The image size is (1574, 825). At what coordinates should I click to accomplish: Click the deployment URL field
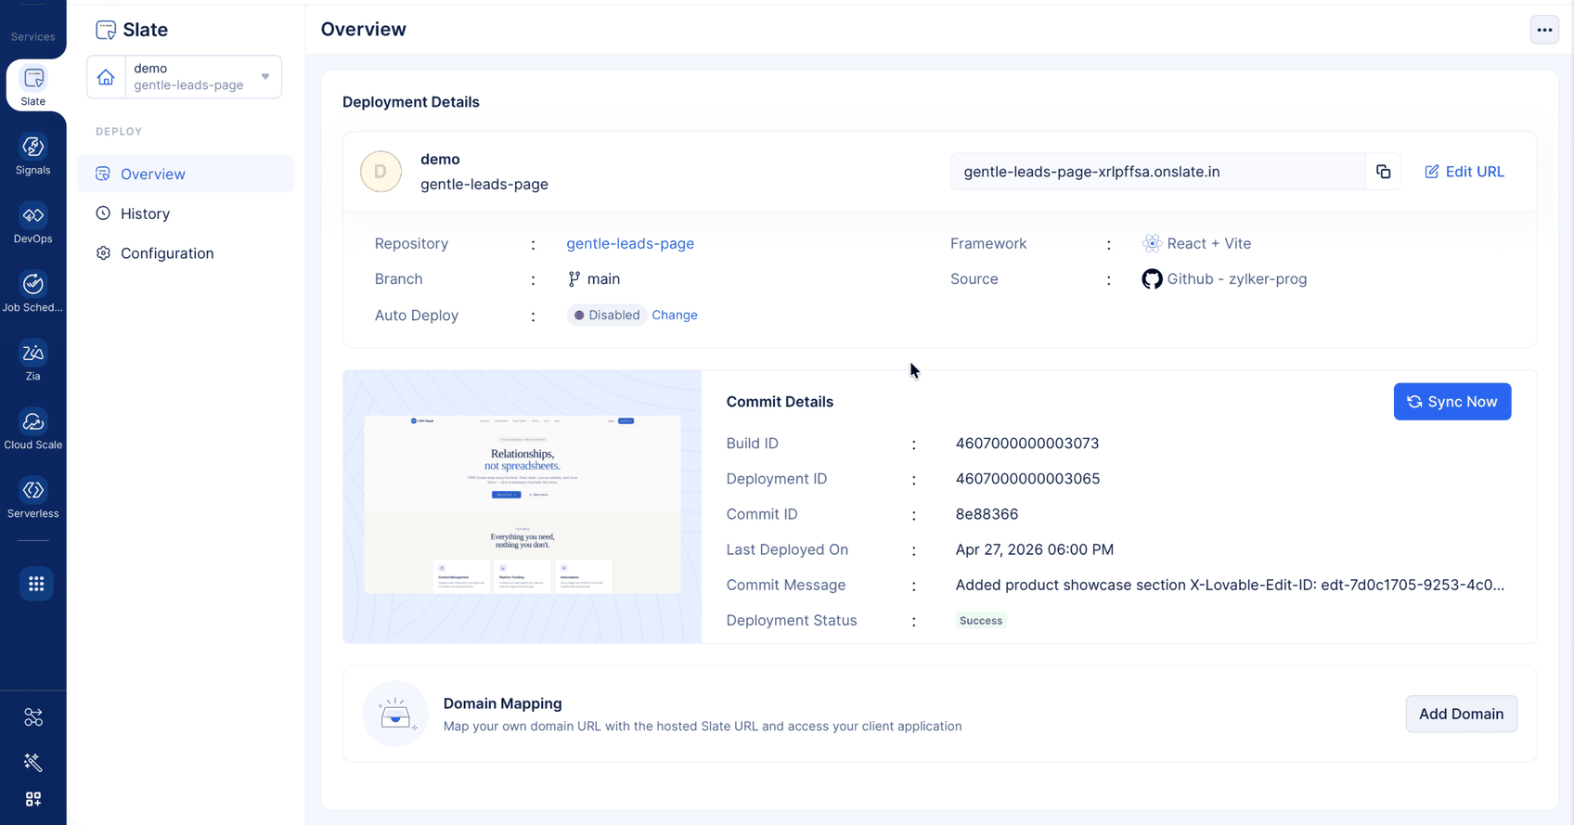[1156, 172]
